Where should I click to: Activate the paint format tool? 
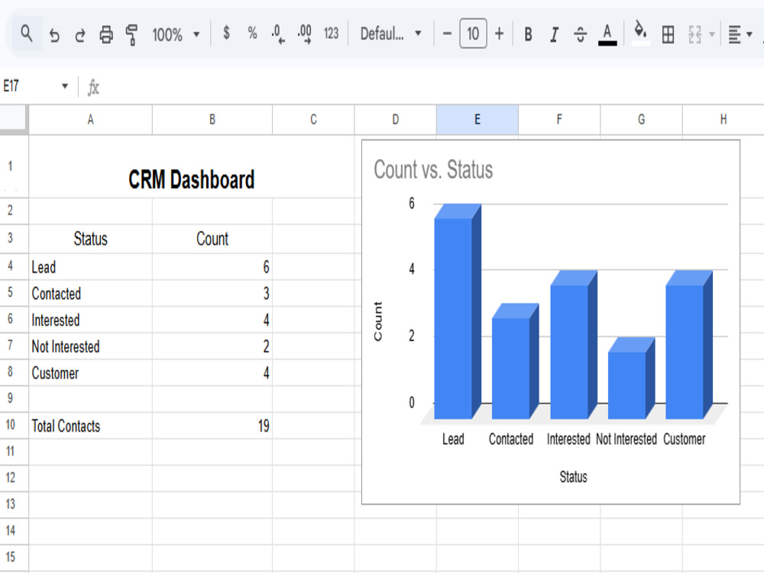pyautogui.click(x=131, y=34)
